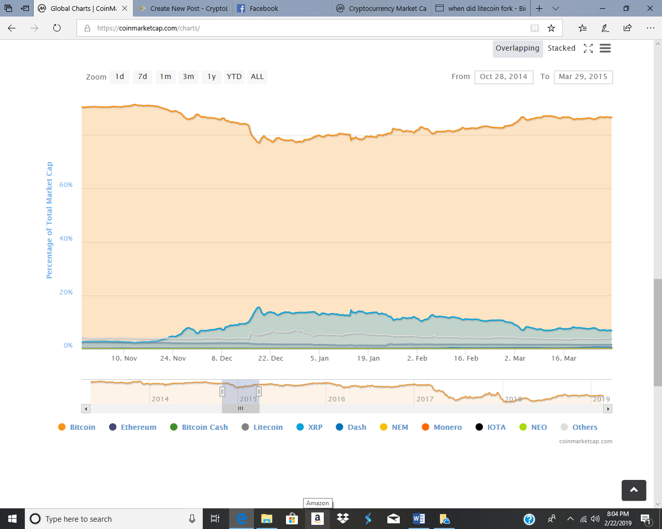Click the Cortana microphone icon
Screen dimensions: 662x529
[192, 519]
